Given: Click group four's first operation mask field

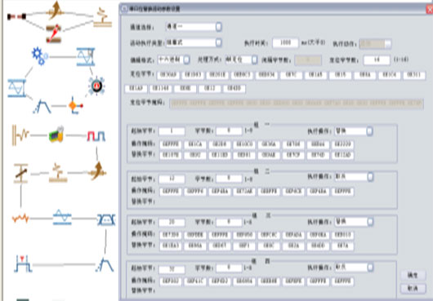Looking at the screenshot, I should pos(171,281).
